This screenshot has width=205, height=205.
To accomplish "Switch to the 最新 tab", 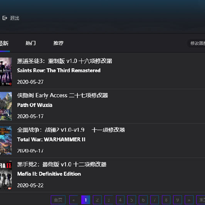I will coord(4,43).
